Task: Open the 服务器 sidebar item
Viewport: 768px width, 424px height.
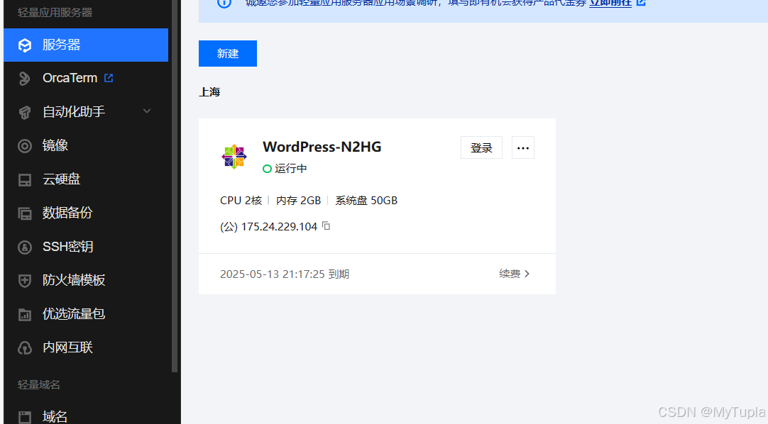Action: pyautogui.click(x=86, y=45)
